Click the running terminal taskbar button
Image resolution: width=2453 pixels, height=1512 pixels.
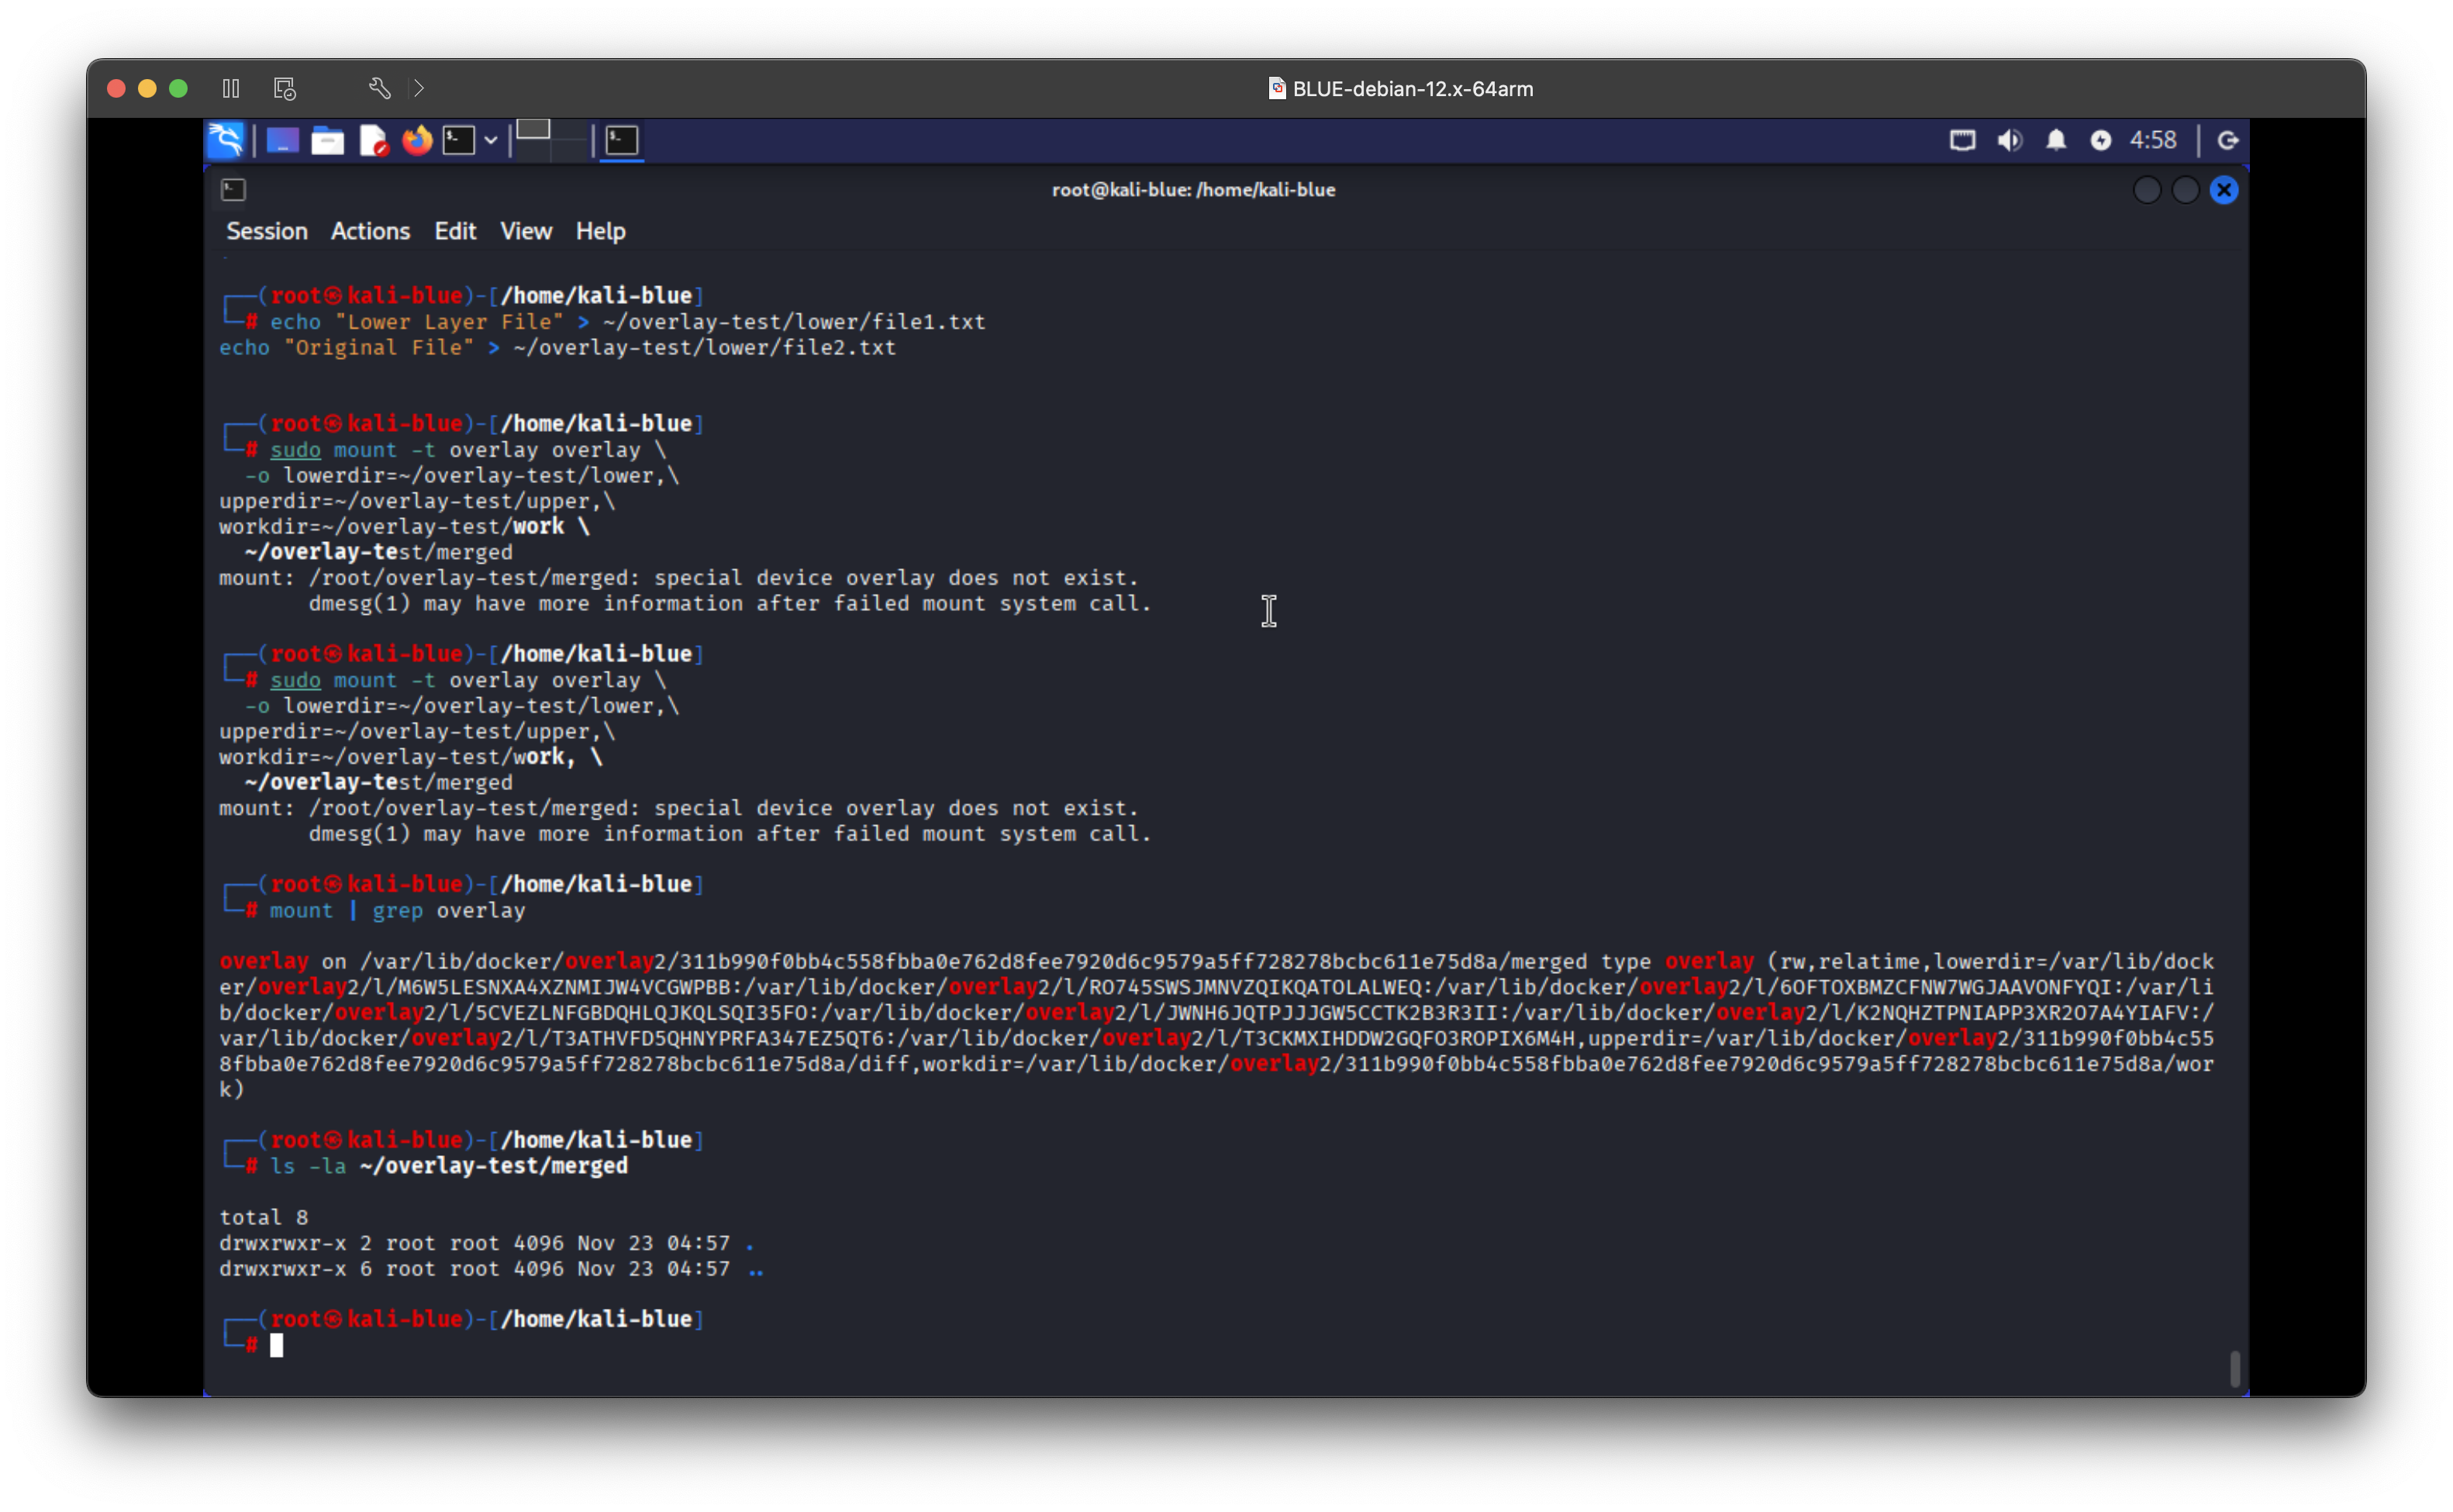coord(622,140)
